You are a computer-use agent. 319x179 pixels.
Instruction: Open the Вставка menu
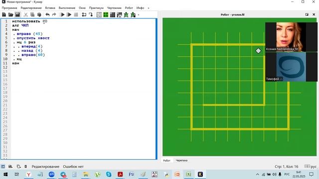point(50,8)
